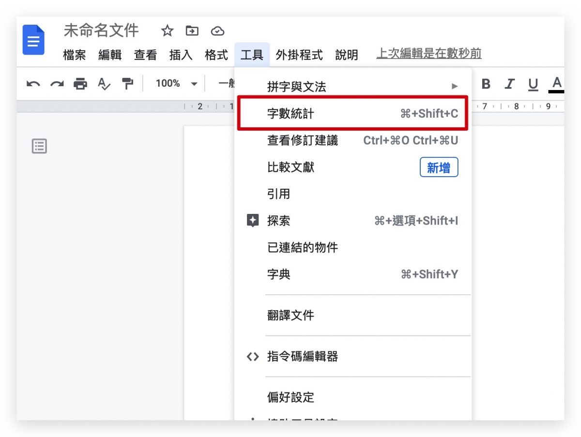Open the 編輯 menu
This screenshot has height=437, width=581.
(x=110, y=55)
